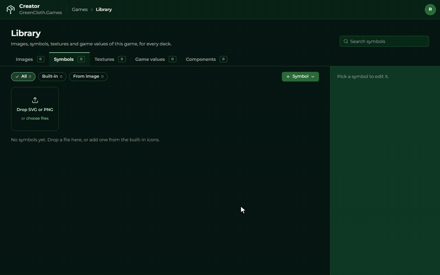This screenshot has width=440, height=275.
Task: Filter by From image symbols
Action: 88,77
